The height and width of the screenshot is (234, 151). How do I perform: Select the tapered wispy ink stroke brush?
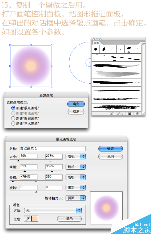[x=116, y=66]
